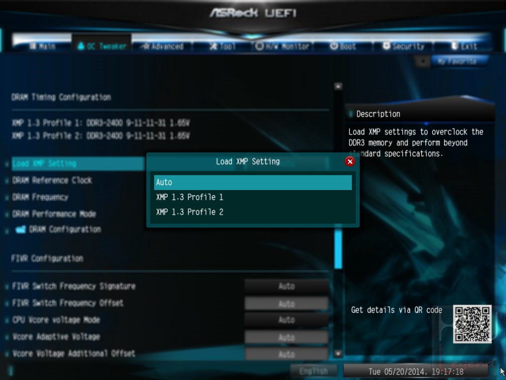Open the English language selector

coord(314,371)
